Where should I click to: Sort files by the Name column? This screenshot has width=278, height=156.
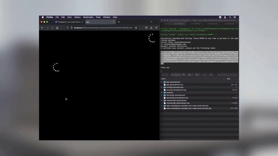click(163, 79)
